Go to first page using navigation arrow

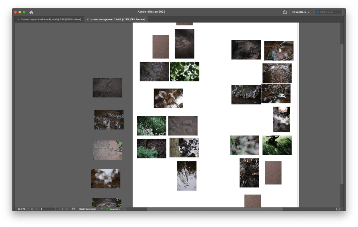(x=32, y=209)
